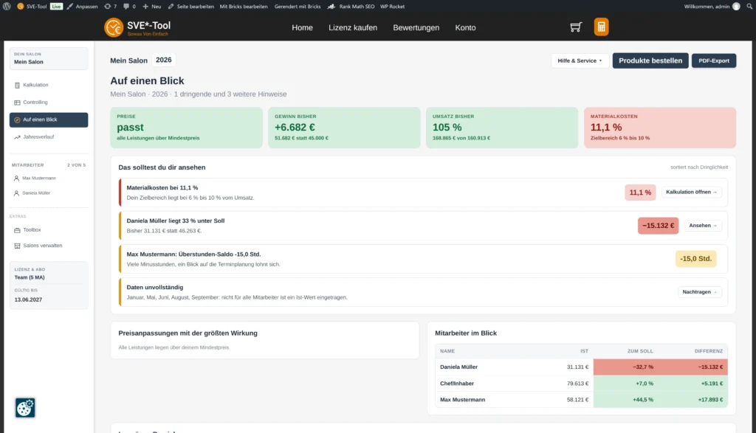Click the PDF-Export button
This screenshot has width=756, height=433.
pyautogui.click(x=714, y=60)
